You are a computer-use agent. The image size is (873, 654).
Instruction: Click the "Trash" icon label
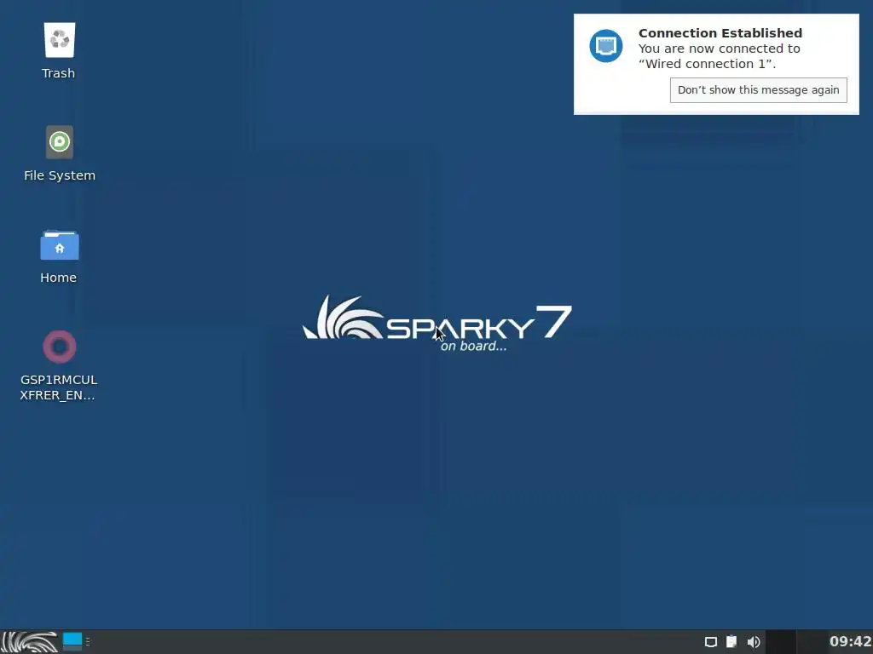coord(59,73)
